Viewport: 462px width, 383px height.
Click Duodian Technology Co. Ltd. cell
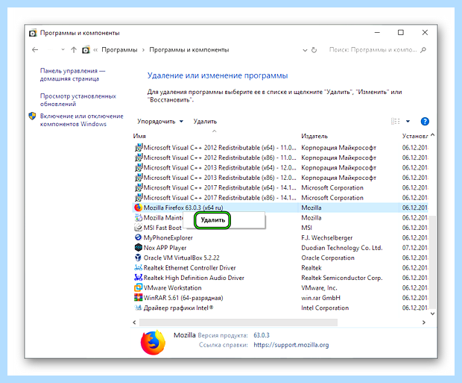tap(342, 248)
